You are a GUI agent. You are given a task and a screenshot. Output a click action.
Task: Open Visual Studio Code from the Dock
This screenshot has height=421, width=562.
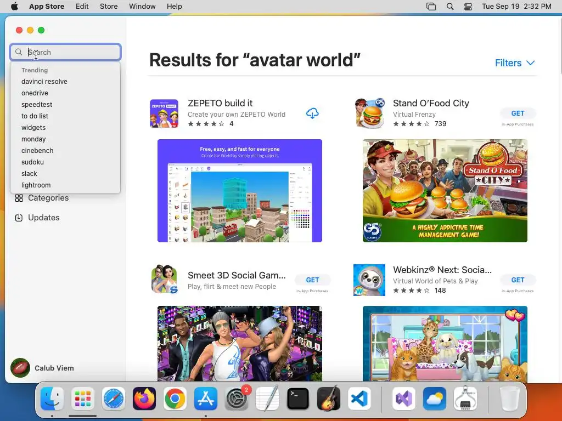[x=359, y=399]
